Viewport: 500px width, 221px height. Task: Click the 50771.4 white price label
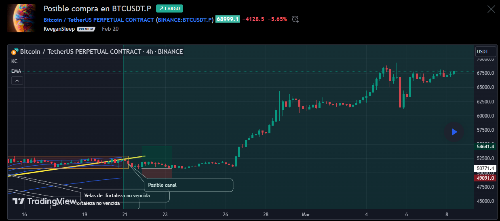pos(485,168)
